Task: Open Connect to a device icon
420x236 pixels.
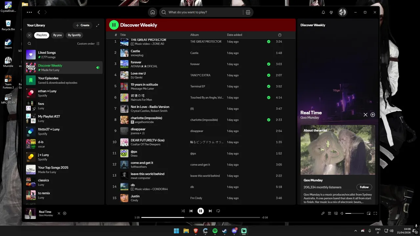Action: [336, 213]
